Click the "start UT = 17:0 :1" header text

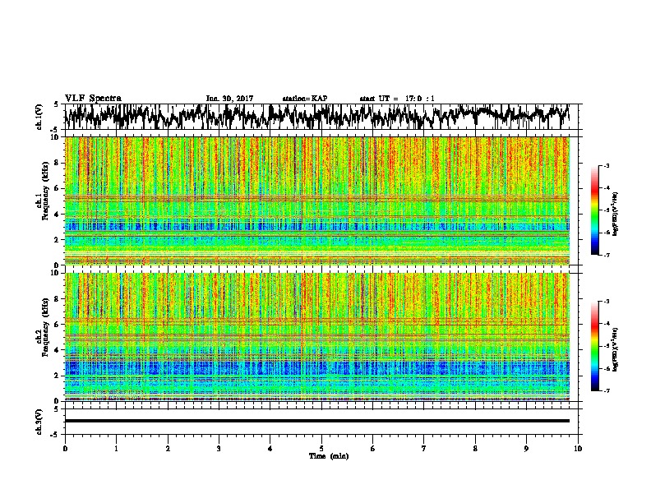[x=397, y=99]
